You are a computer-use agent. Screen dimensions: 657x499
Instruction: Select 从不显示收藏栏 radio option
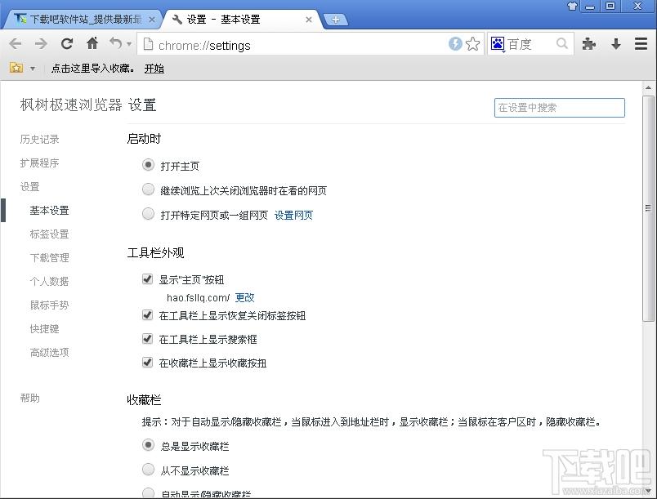148,470
